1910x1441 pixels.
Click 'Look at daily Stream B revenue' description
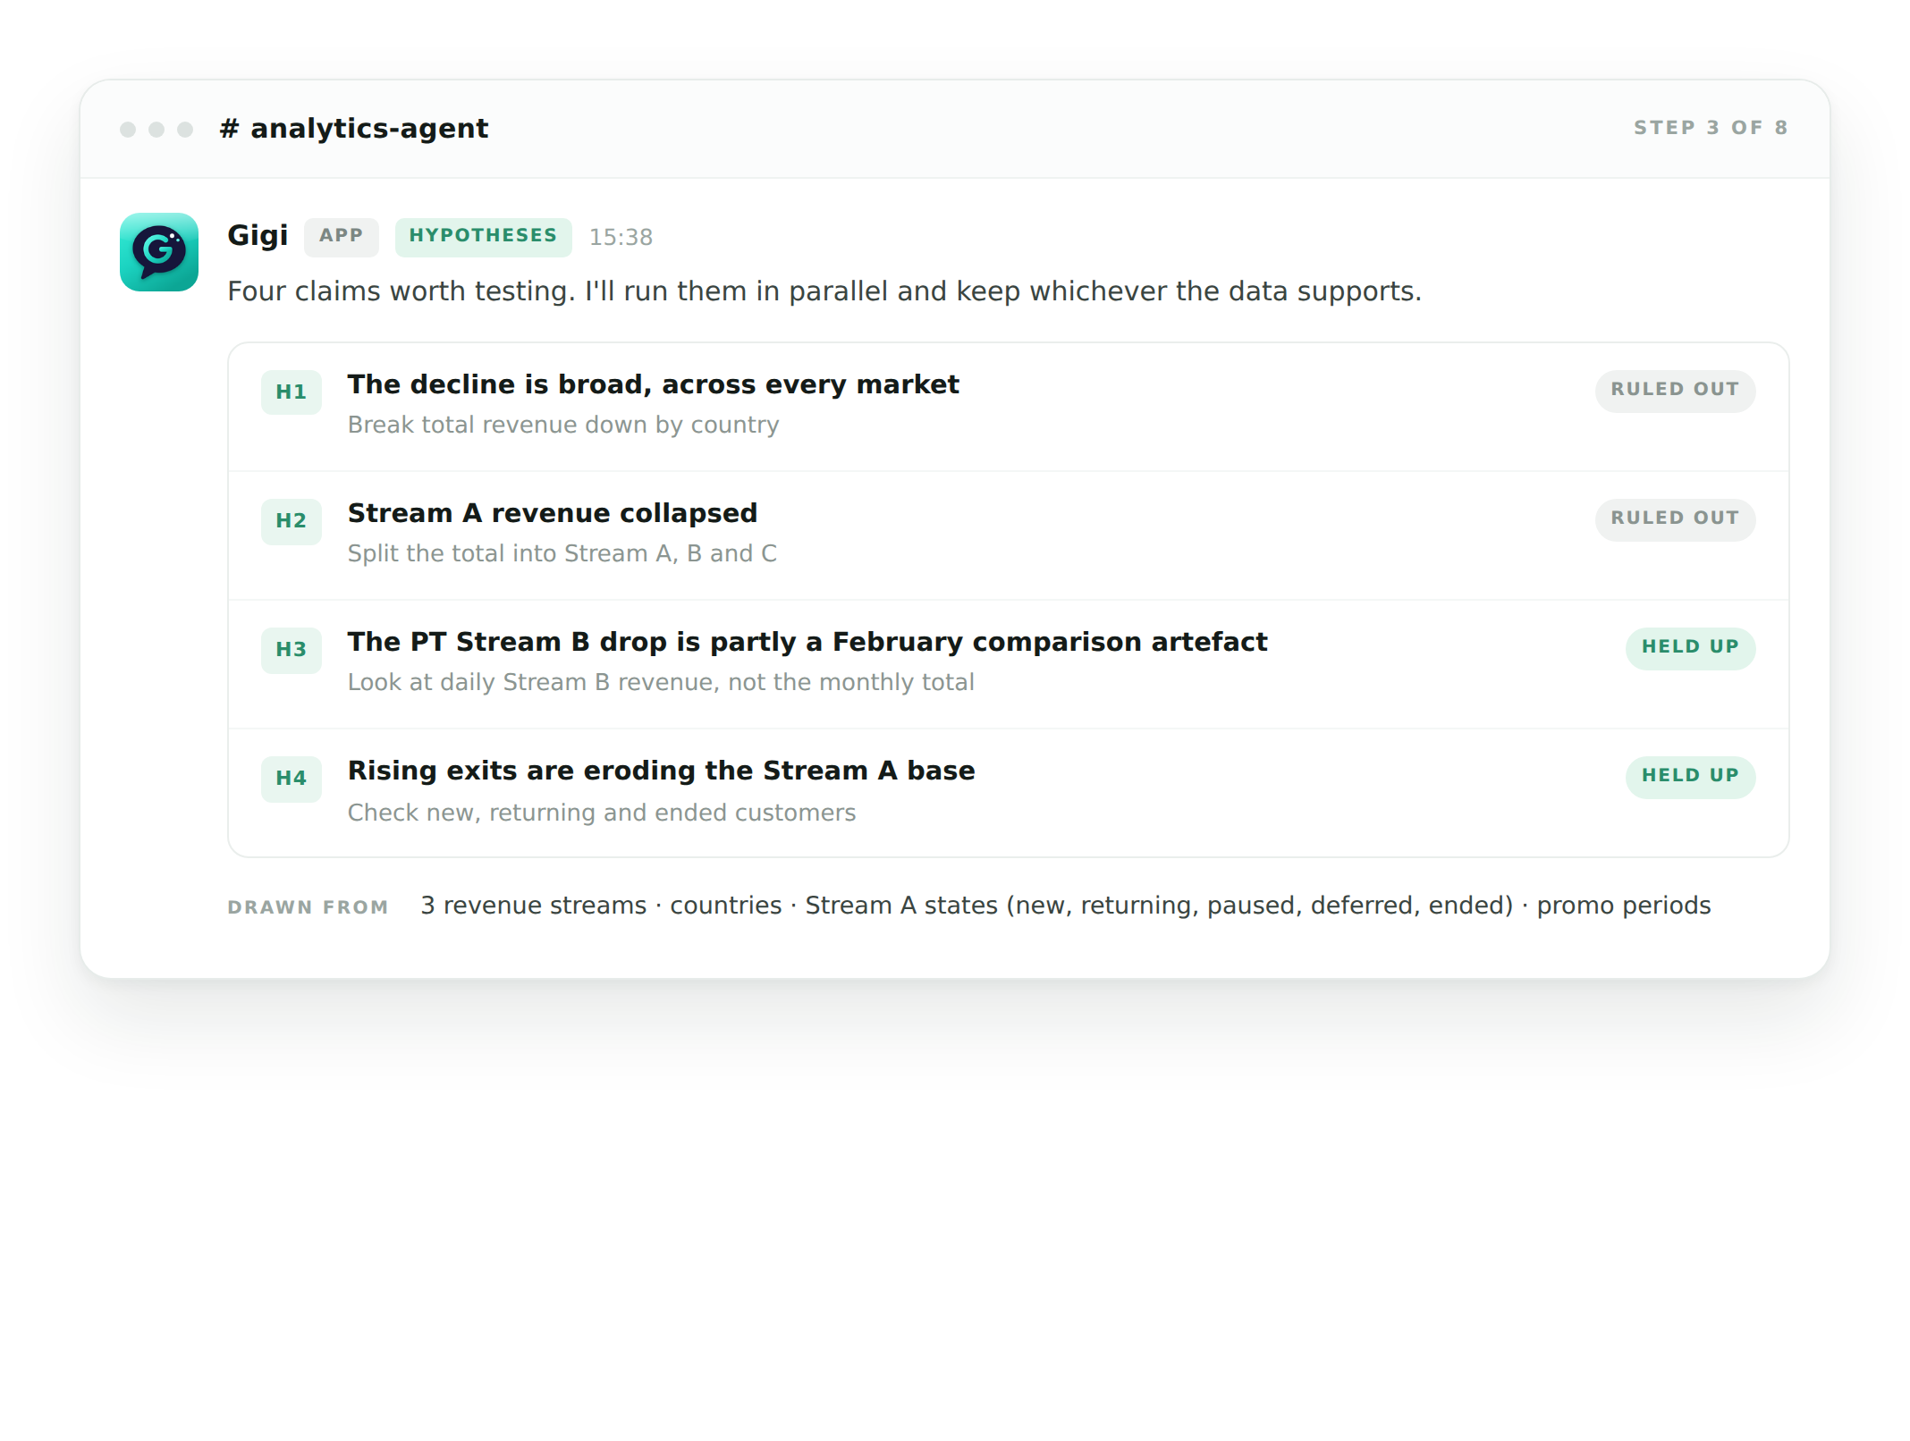661,682
